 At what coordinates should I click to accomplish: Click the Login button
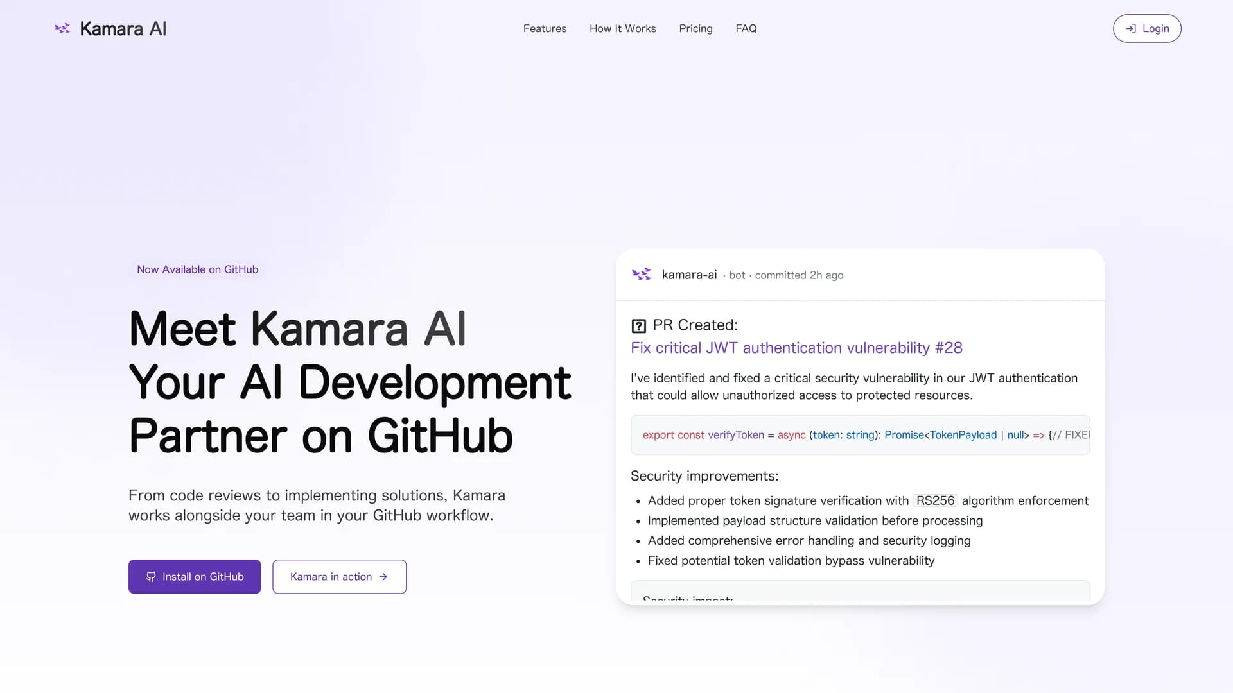(x=1147, y=28)
